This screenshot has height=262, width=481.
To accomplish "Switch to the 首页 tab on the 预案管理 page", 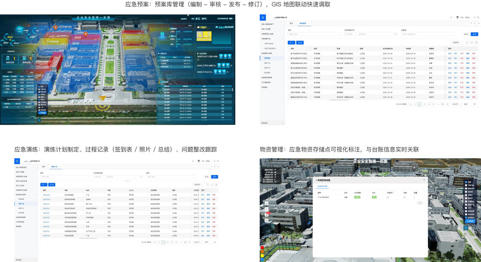I will pos(291,23).
